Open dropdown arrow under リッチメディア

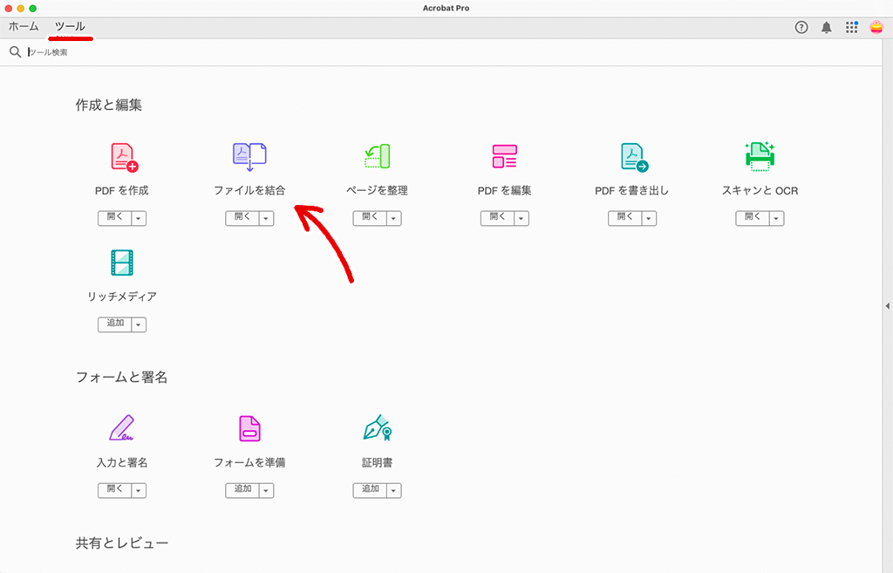[139, 324]
